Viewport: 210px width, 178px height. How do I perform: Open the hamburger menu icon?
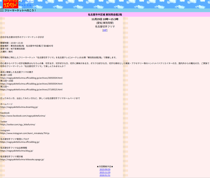tap(2, 10)
